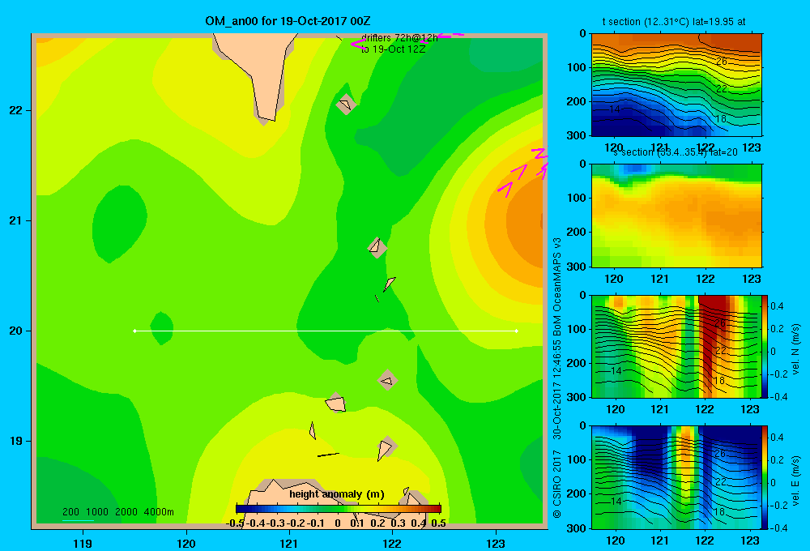Image resolution: width=810 pixels, height=551 pixels.
Task: Click main map longitude label 123
Action: pos(496,543)
